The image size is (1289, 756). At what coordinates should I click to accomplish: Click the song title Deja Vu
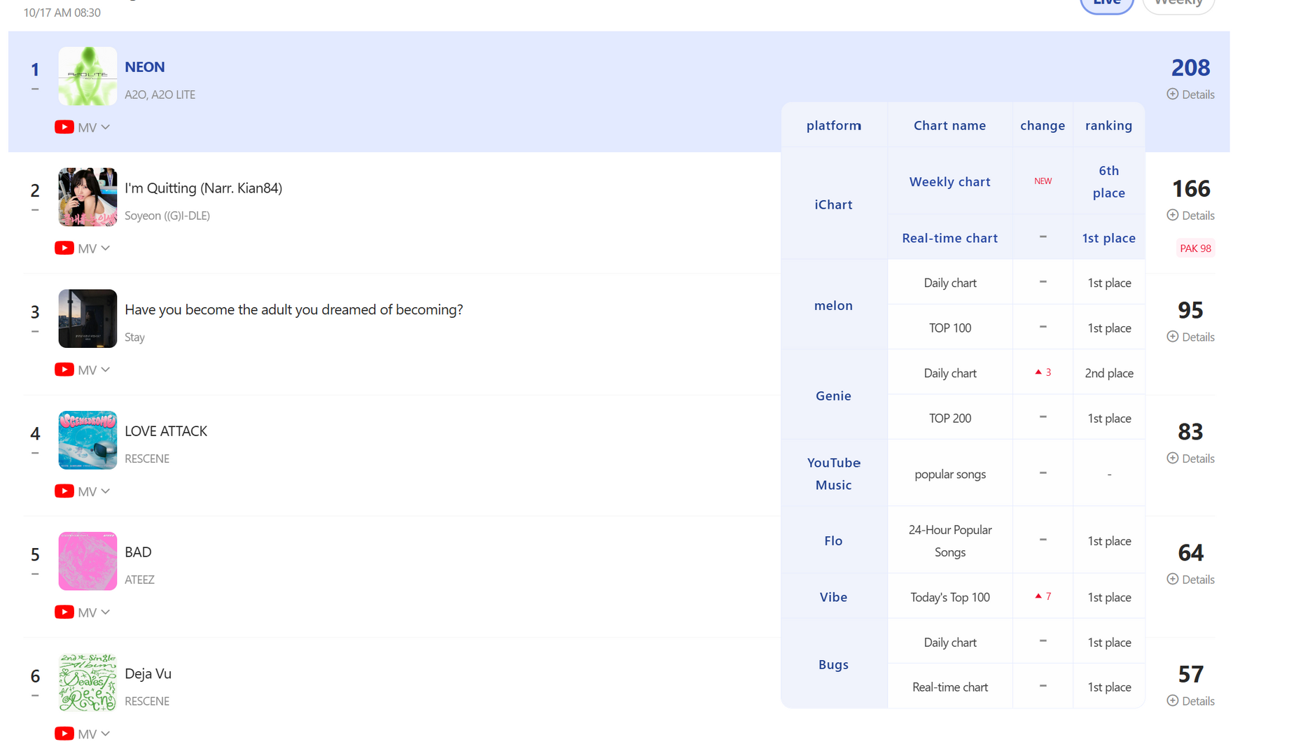coord(148,673)
